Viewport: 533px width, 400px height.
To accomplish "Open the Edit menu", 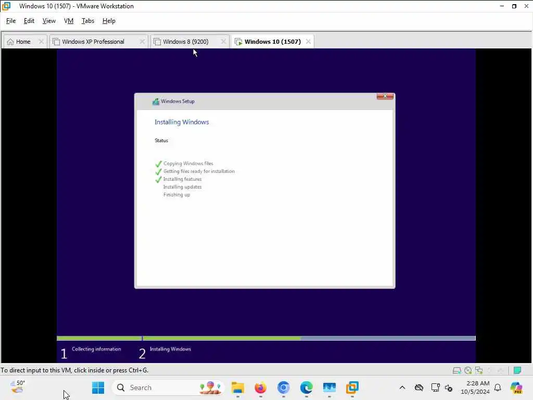I will (x=29, y=21).
